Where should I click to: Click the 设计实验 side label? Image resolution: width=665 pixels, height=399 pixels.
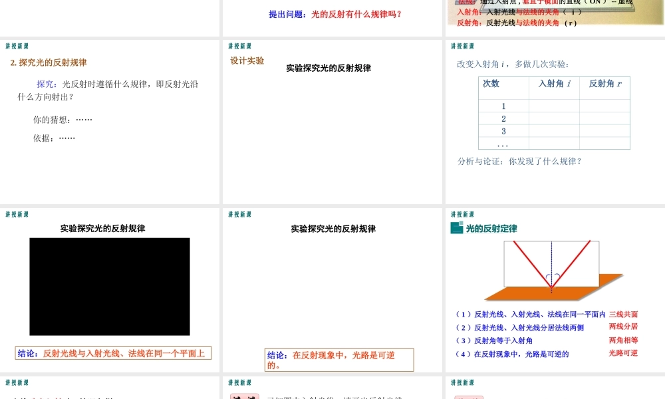246,61
